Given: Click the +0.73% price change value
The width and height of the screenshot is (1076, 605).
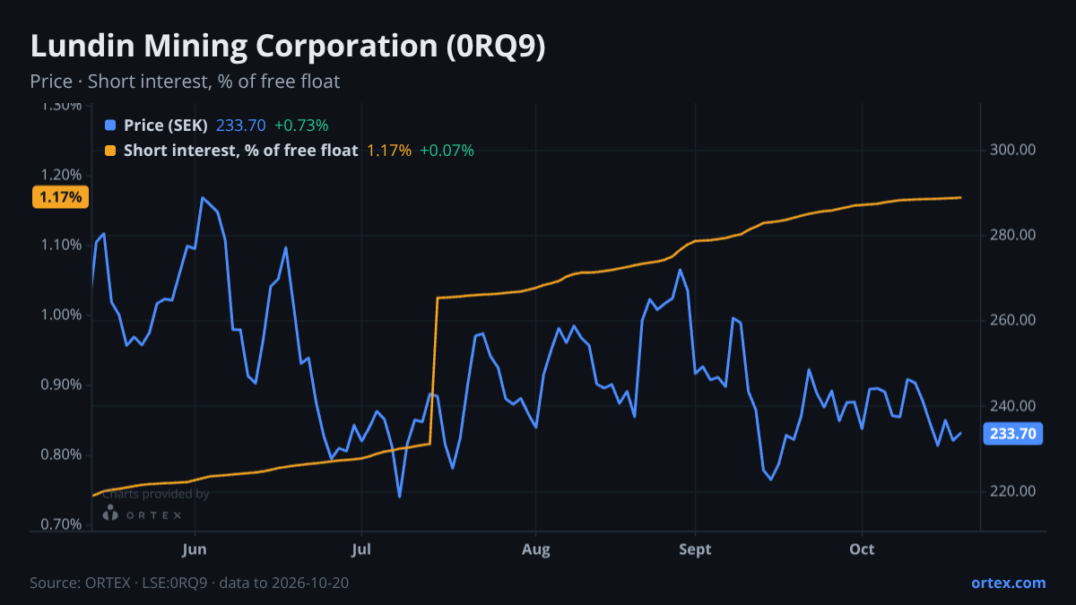Looking at the screenshot, I should click(x=301, y=125).
